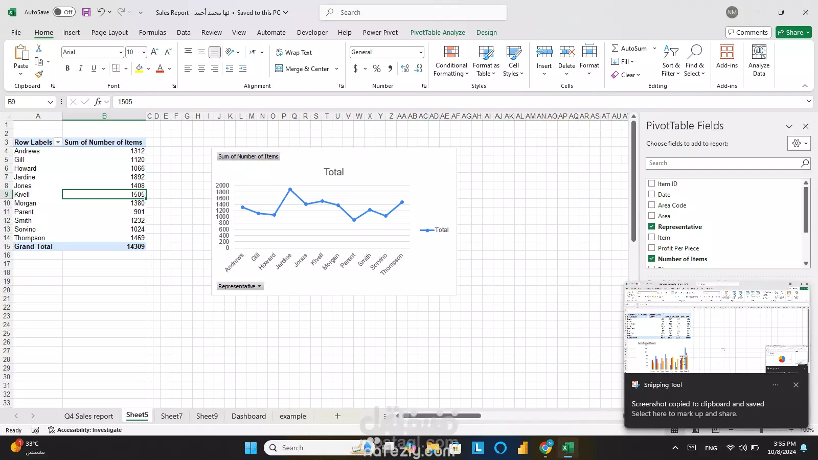
Task: Click Increase Decimal icon
Action: pyautogui.click(x=405, y=68)
